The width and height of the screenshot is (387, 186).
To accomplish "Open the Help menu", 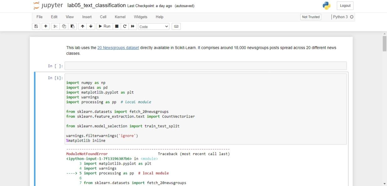I will point(160,17).
